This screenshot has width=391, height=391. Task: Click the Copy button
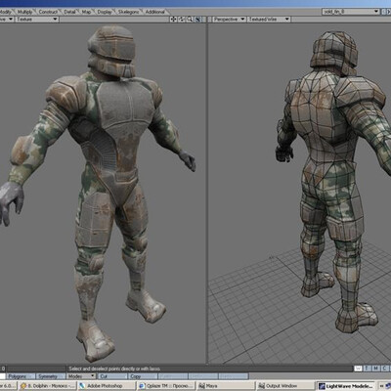142,376
